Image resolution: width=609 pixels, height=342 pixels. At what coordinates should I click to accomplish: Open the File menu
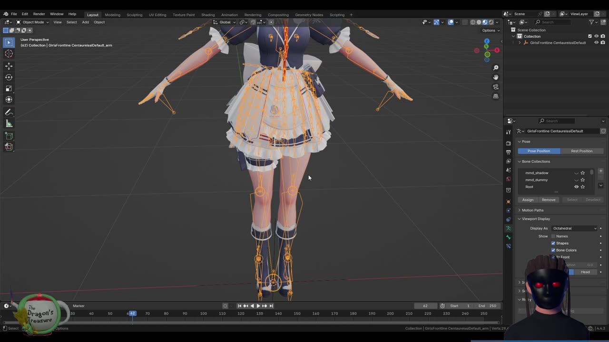(x=14, y=14)
